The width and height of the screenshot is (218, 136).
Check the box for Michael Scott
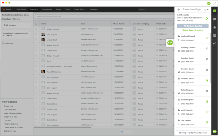36,40
